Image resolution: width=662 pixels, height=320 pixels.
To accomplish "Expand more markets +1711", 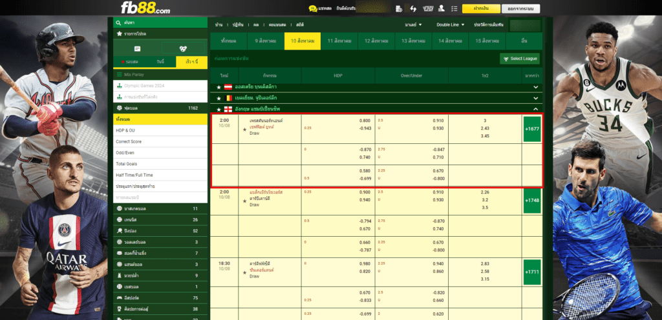I will [x=532, y=272].
